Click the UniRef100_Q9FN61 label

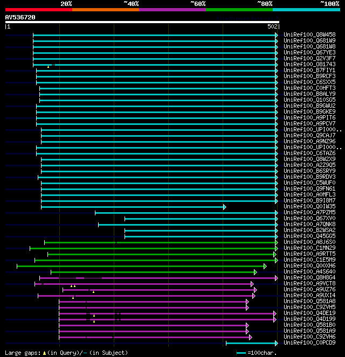309,188
